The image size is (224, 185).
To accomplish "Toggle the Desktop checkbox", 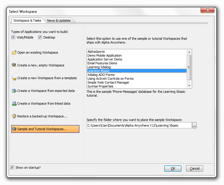I will 40,37.
